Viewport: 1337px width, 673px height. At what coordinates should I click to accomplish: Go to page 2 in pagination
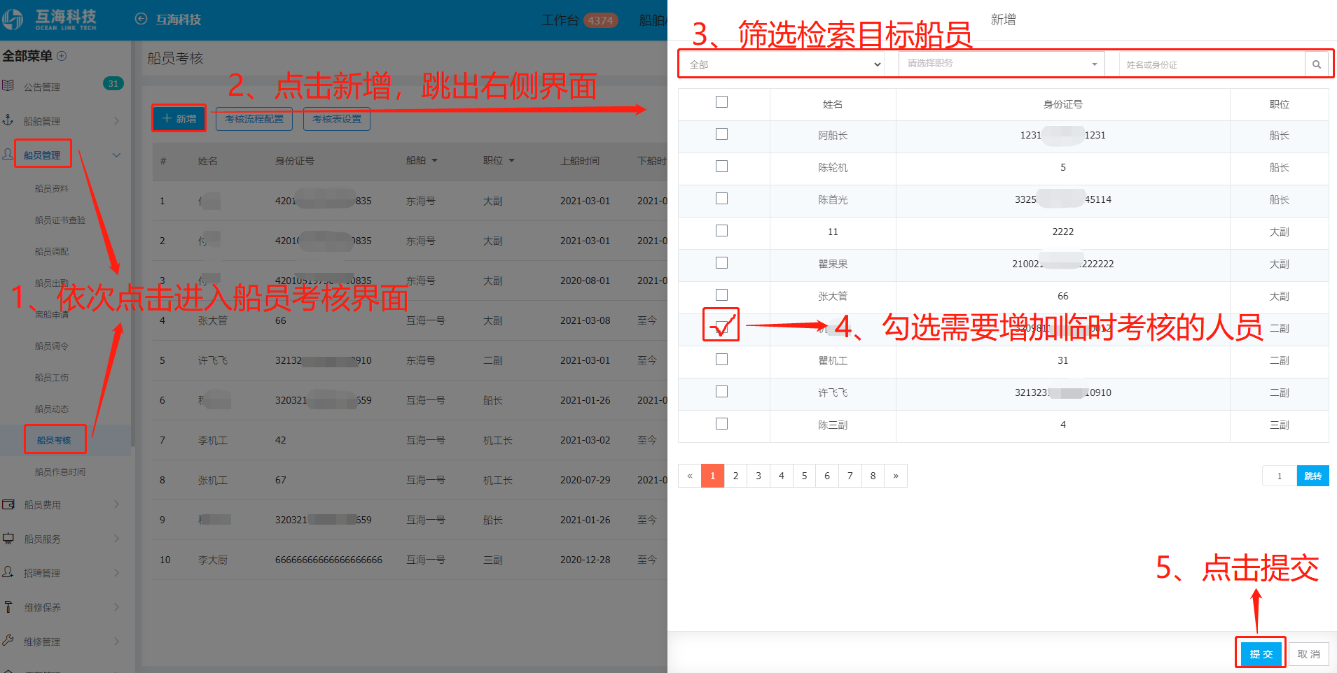tap(735, 476)
